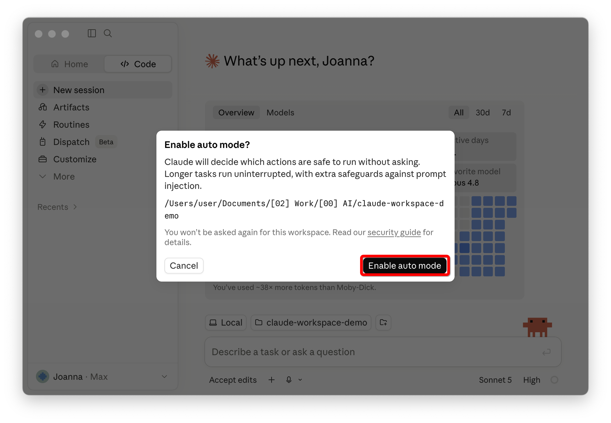The width and height of the screenshot is (611, 423).
Task: Toggle the sidebar panel icon
Action: 92,33
